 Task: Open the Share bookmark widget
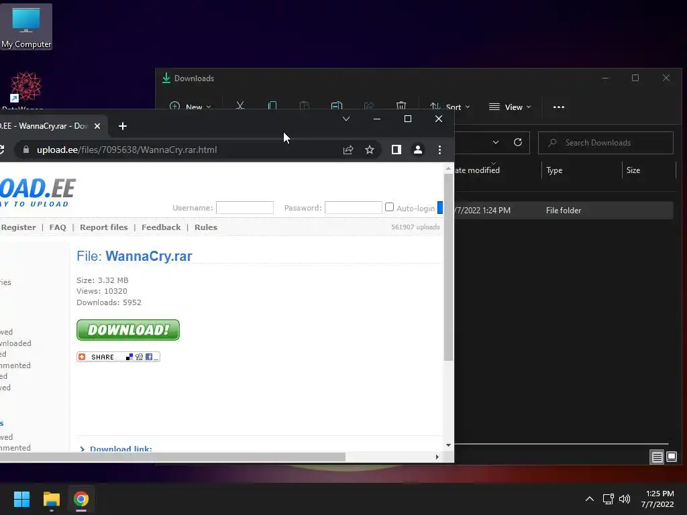(x=118, y=357)
